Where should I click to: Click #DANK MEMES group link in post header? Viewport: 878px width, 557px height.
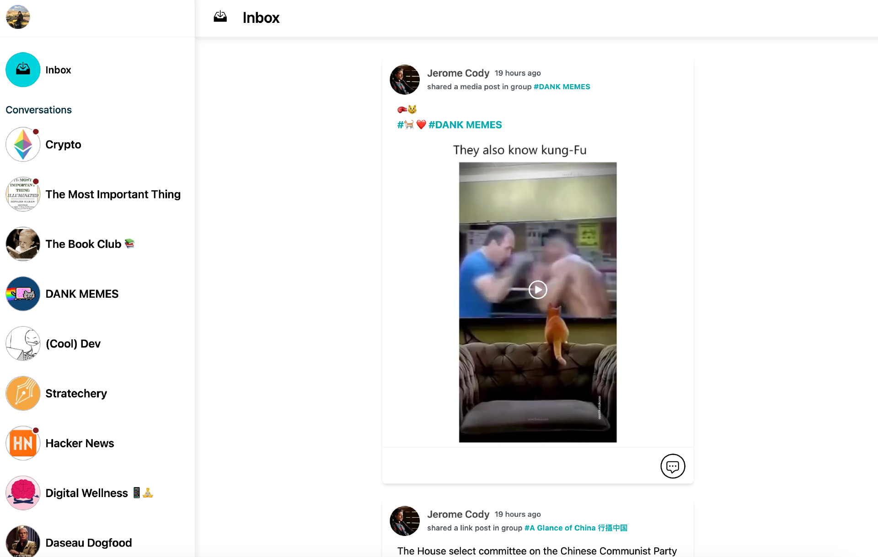(x=562, y=87)
